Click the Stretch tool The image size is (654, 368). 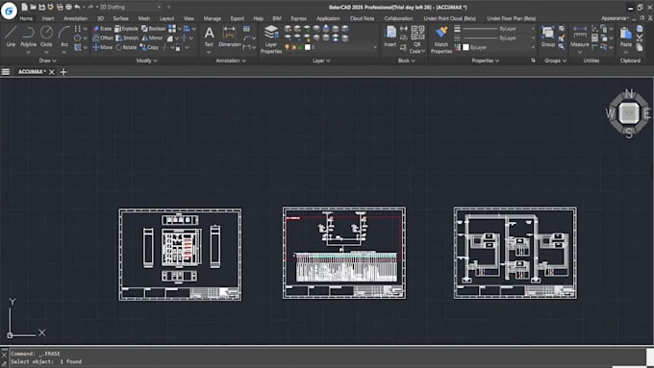click(127, 37)
